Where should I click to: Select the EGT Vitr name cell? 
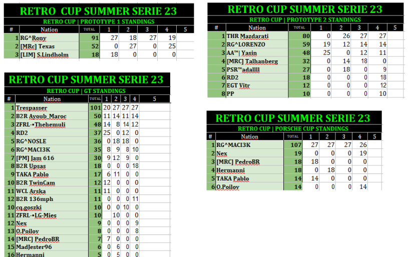(x=257, y=85)
